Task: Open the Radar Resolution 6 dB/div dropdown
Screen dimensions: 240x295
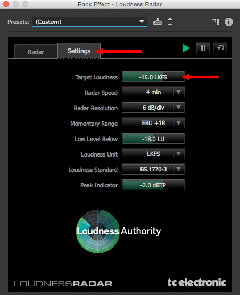Action: tap(153, 108)
